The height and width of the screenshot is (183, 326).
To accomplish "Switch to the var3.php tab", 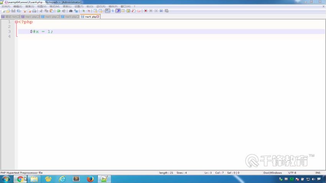I will pos(70,16).
